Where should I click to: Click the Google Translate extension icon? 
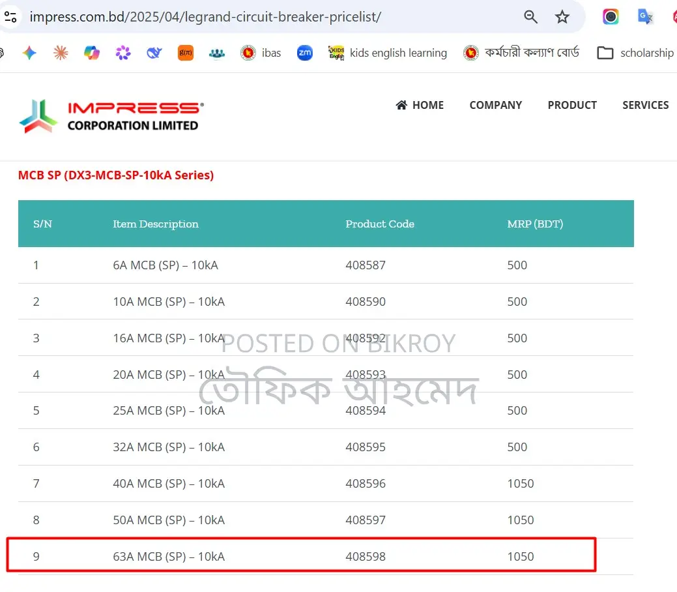tap(645, 17)
